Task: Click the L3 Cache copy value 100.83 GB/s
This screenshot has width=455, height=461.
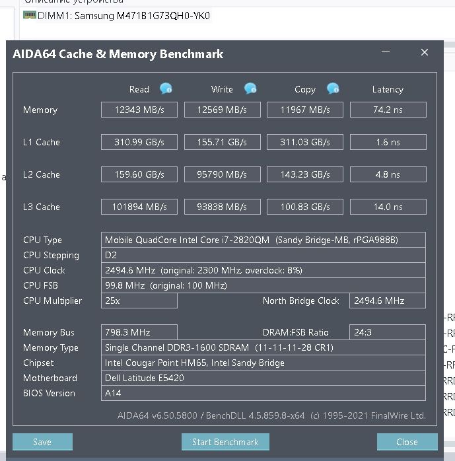Action: click(x=305, y=207)
